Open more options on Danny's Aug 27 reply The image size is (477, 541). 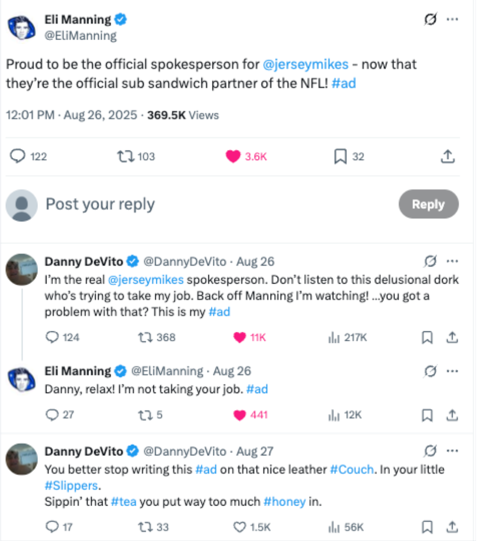(452, 451)
